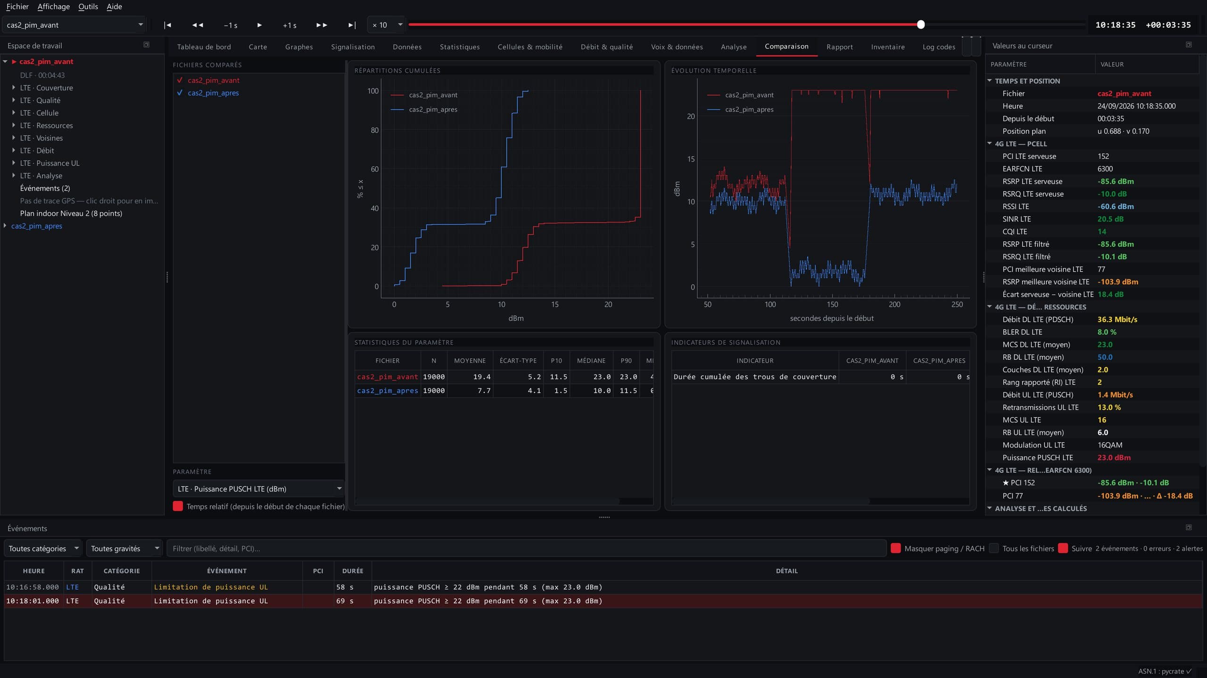Start playback with the play button

pos(259,25)
